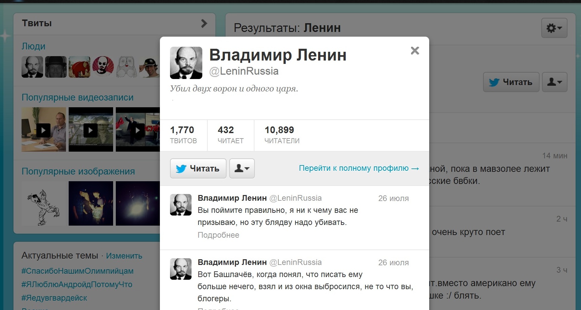Image resolution: width=581 pixels, height=310 pixels.
Task: Open the 1,770 ТВИТОВ stat
Action: coord(183,135)
